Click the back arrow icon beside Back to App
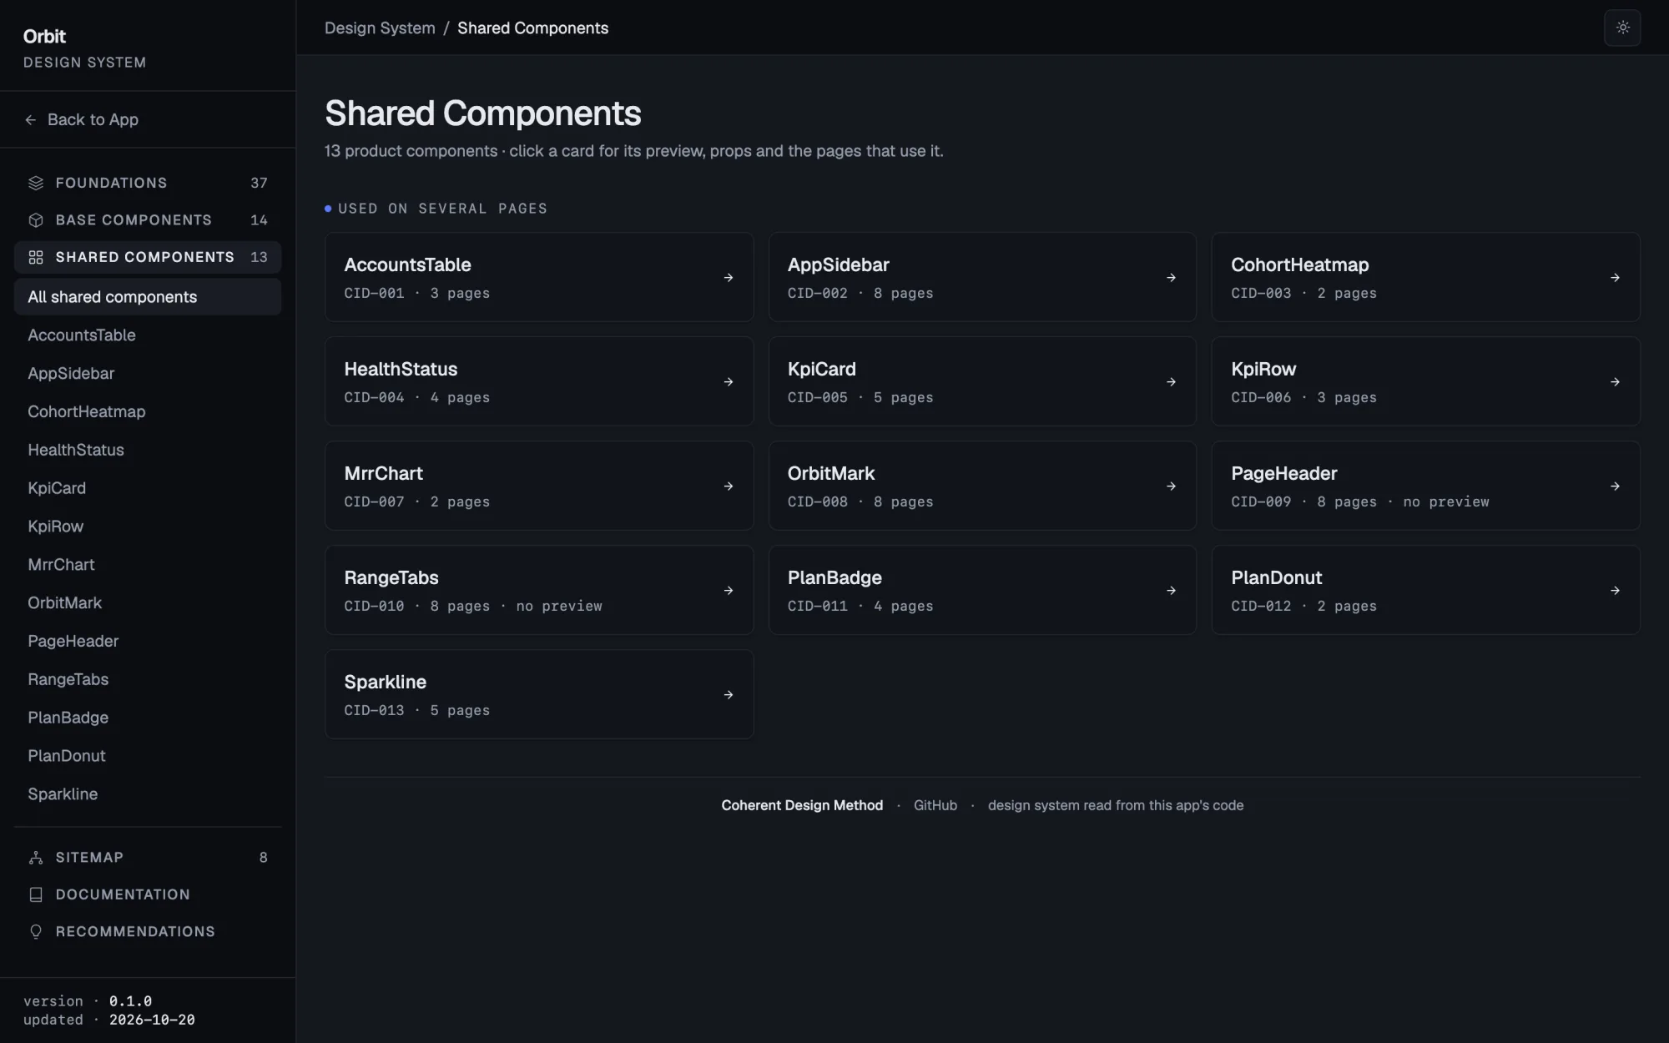 pos(31,120)
